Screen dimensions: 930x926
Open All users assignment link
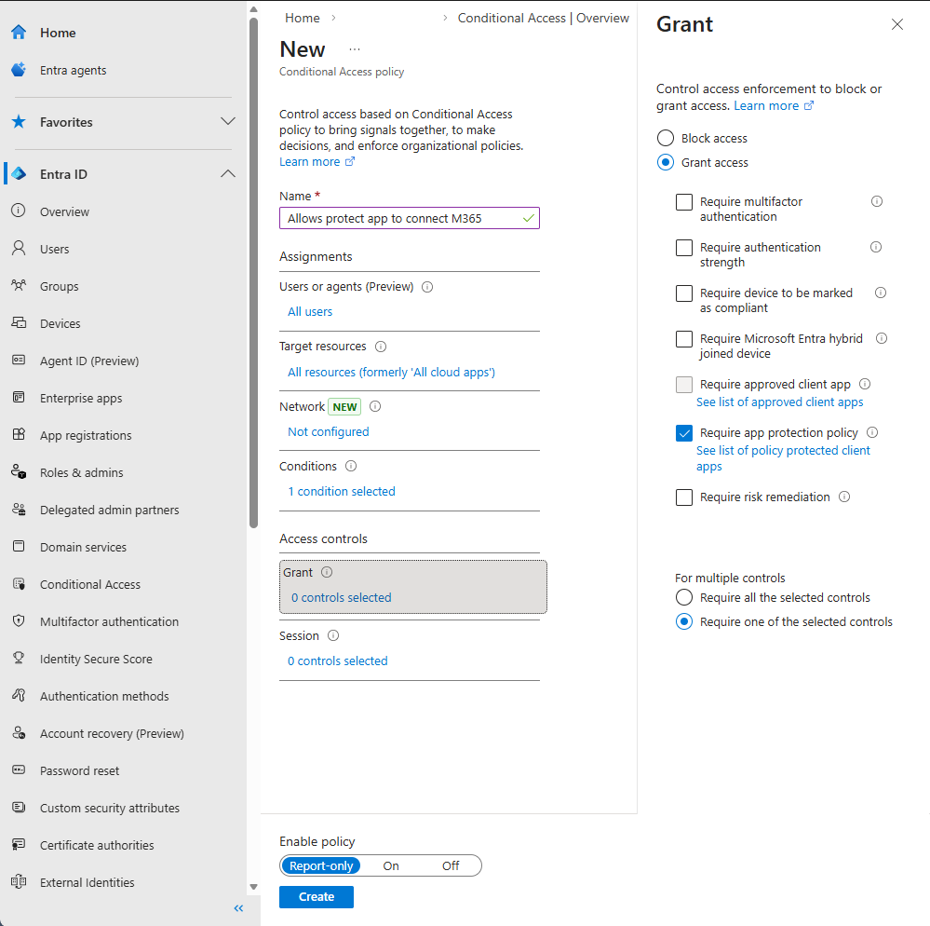click(x=310, y=312)
